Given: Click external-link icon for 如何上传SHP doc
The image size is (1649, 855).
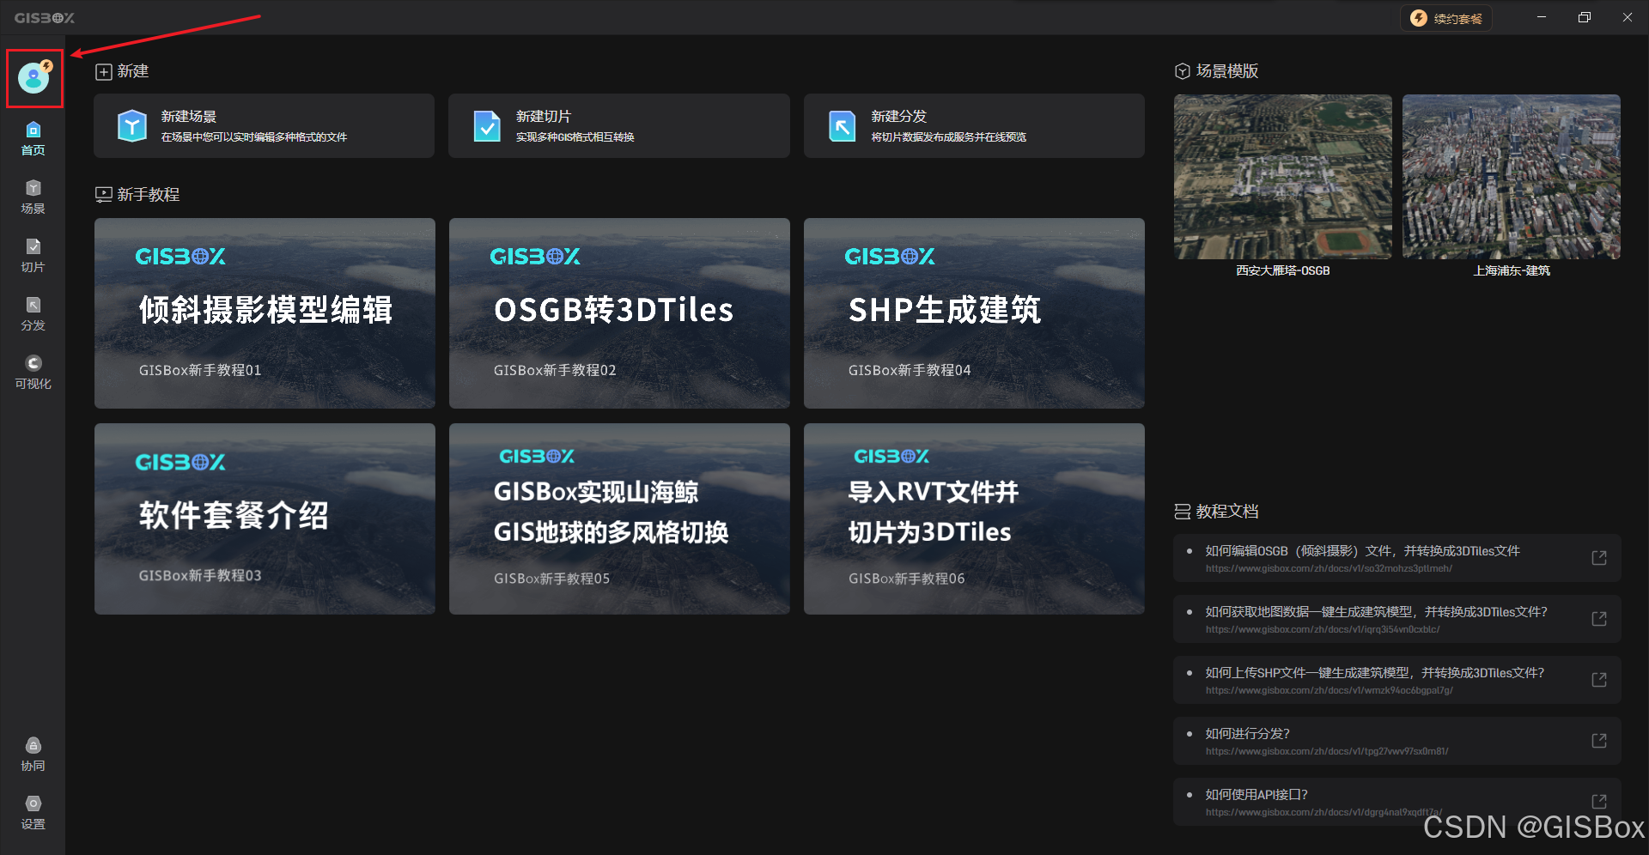Looking at the screenshot, I should [x=1599, y=680].
